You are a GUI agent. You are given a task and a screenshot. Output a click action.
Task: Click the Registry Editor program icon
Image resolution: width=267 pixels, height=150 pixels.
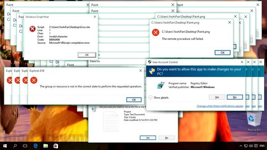click(x=161, y=85)
